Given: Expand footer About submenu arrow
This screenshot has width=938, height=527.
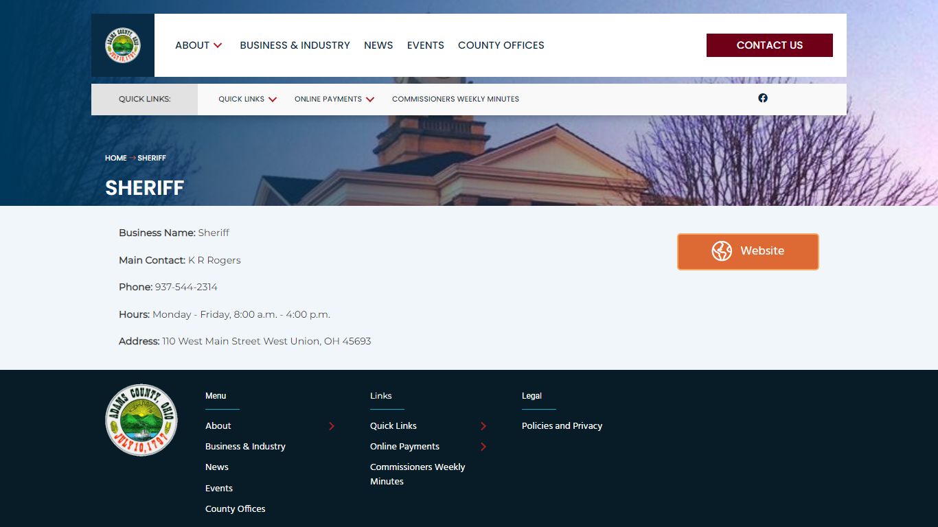Looking at the screenshot, I should [x=332, y=426].
